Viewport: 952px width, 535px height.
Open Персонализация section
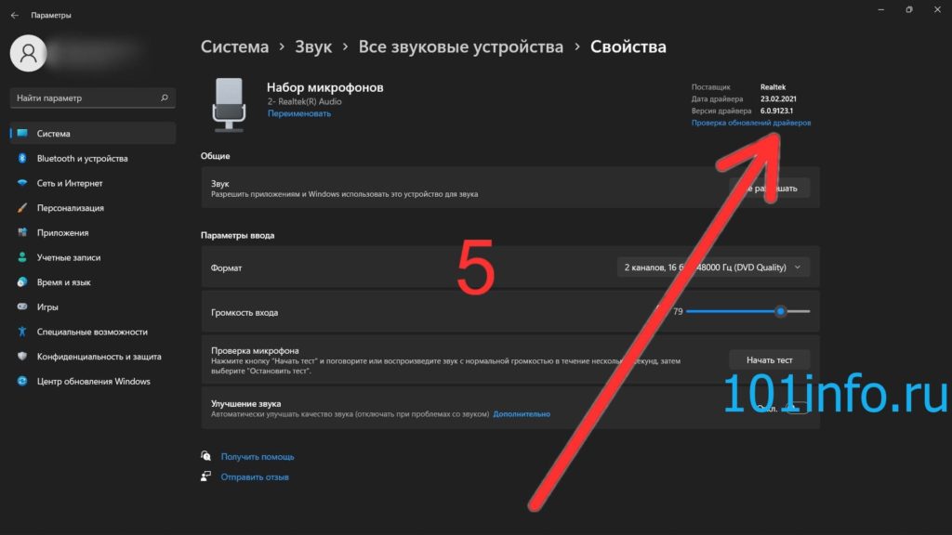click(x=93, y=208)
